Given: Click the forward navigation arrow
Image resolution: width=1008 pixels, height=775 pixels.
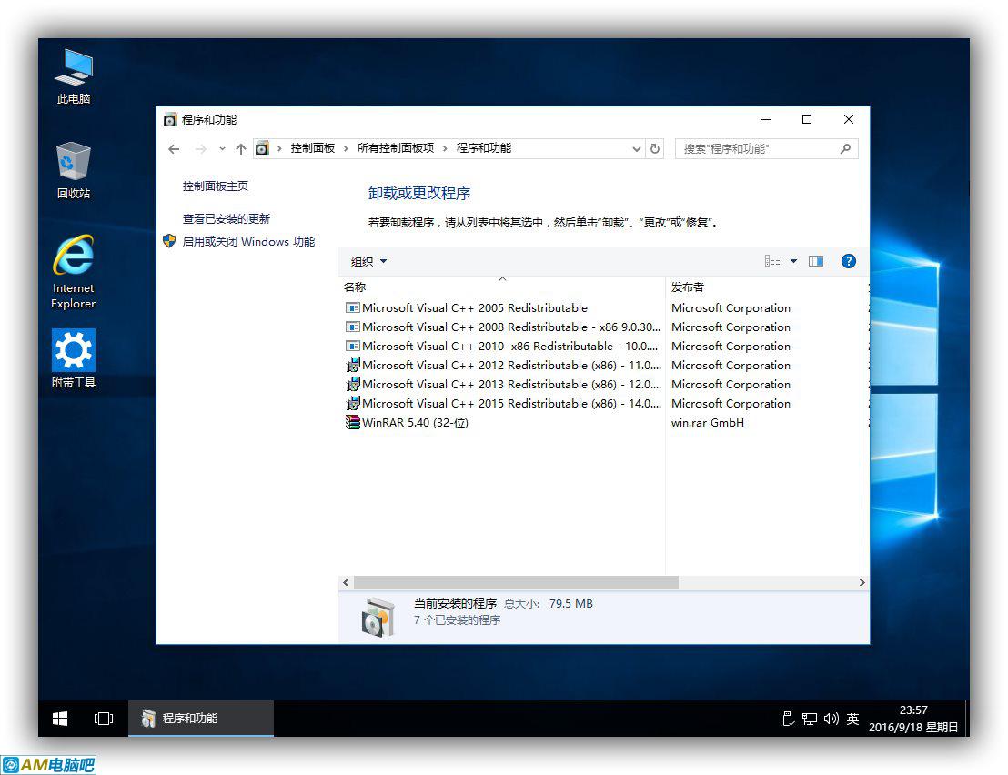Looking at the screenshot, I should (200, 149).
